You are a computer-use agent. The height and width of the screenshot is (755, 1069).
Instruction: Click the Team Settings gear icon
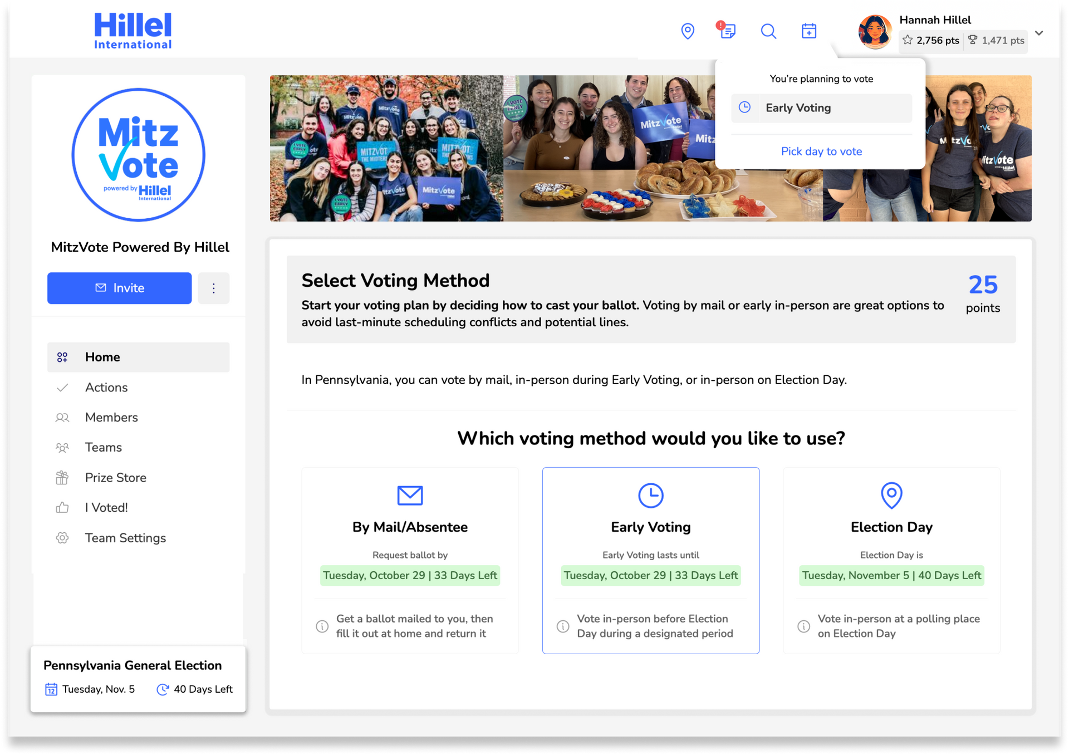tap(62, 538)
